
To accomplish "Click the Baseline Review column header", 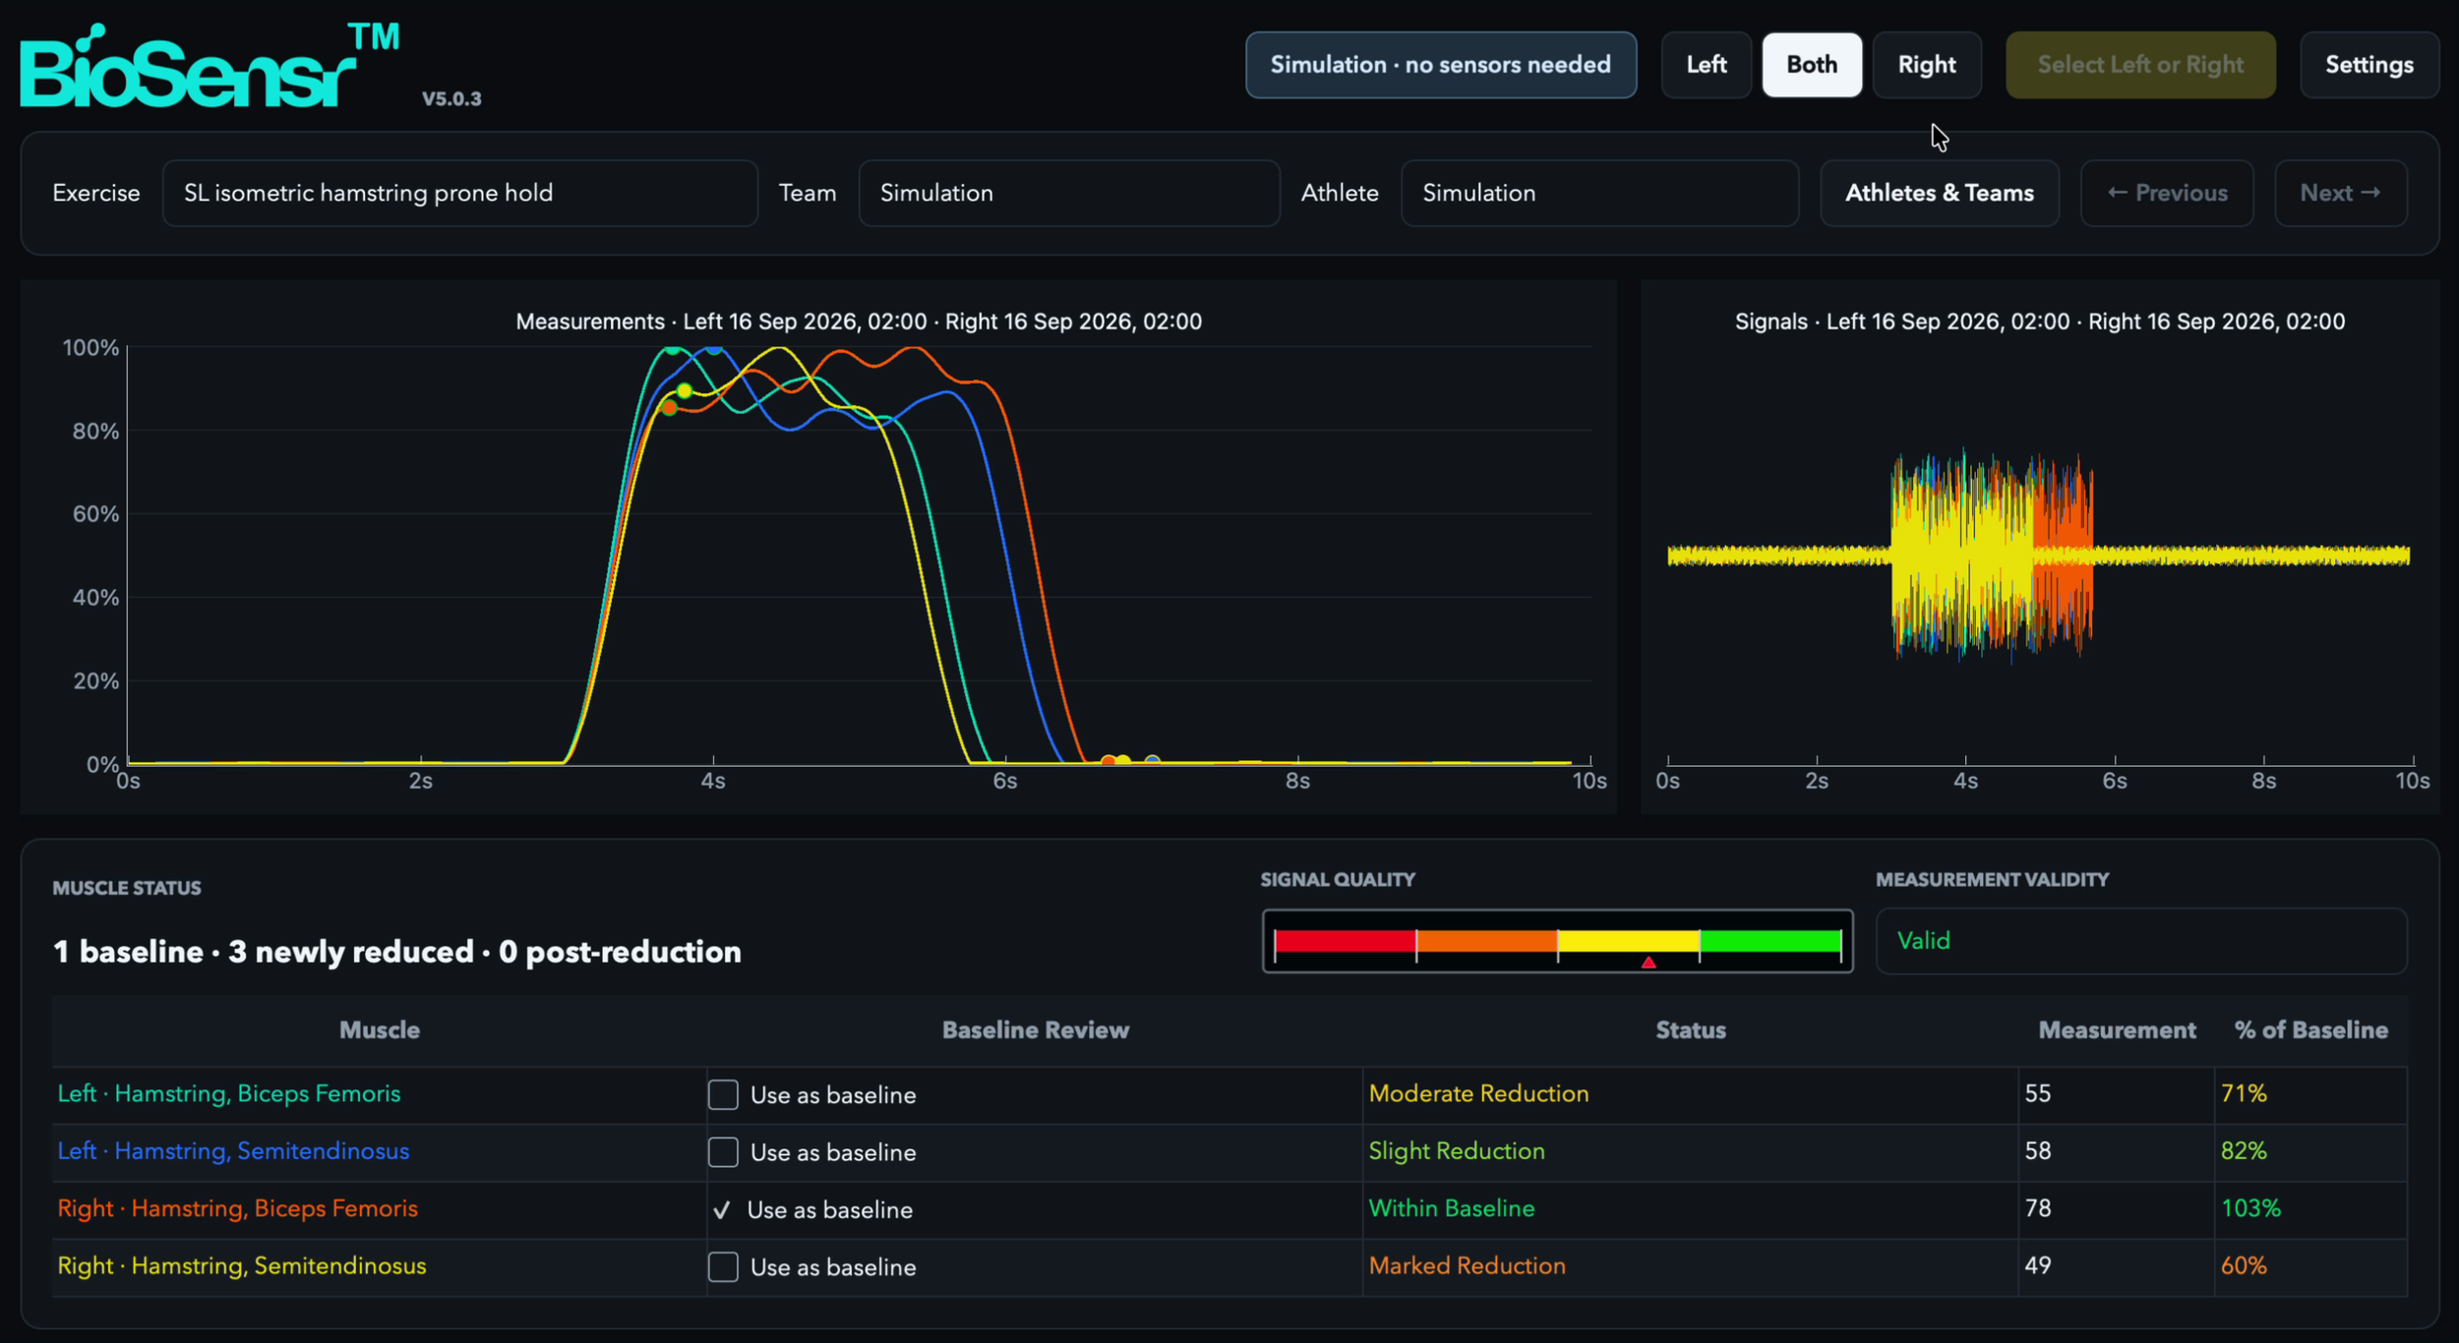I will tap(1036, 1030).
